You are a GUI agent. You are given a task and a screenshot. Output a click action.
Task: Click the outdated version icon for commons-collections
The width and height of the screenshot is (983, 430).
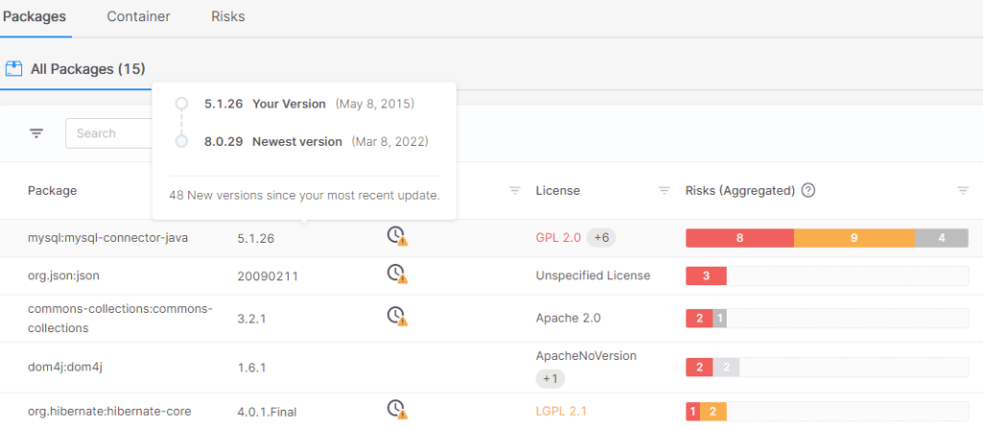[x=397, y=316]
